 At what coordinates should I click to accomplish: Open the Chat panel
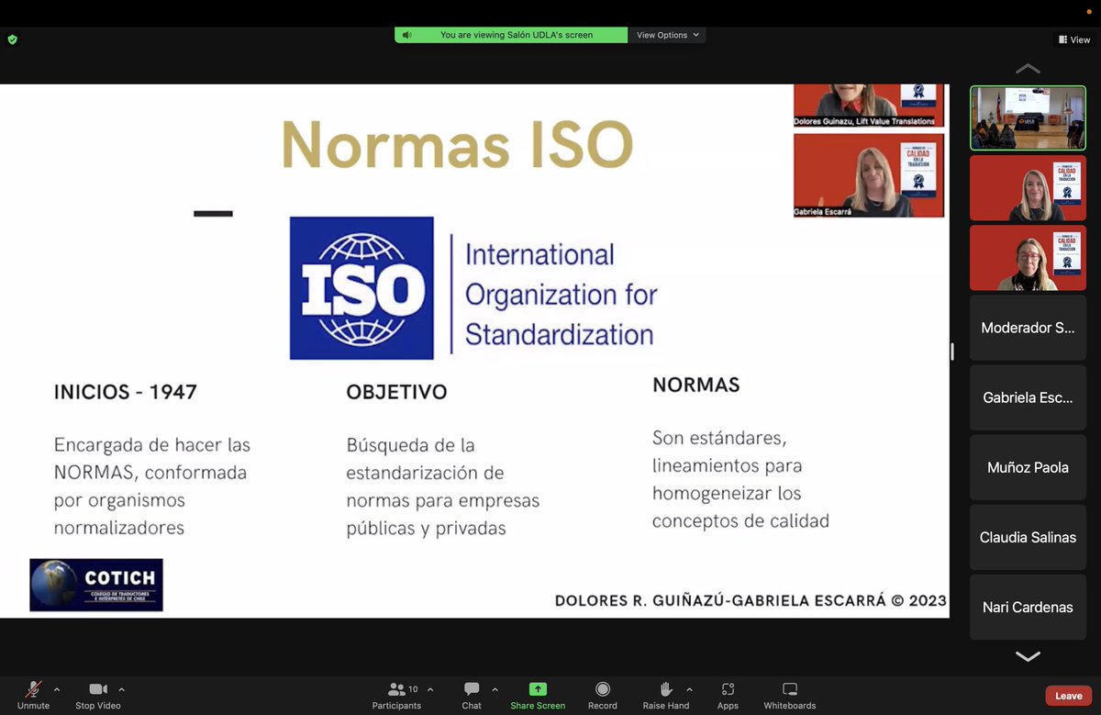tap(472, 695)
